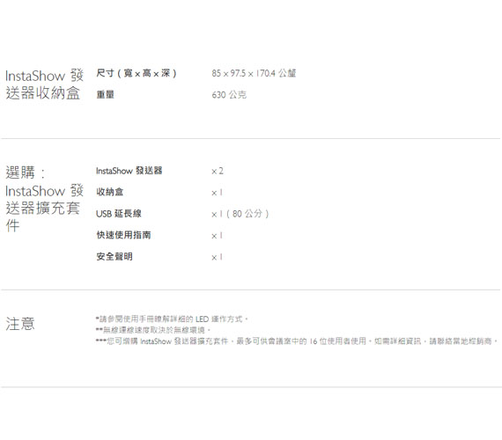Click the 安全聲明 item label

point(114,256)
